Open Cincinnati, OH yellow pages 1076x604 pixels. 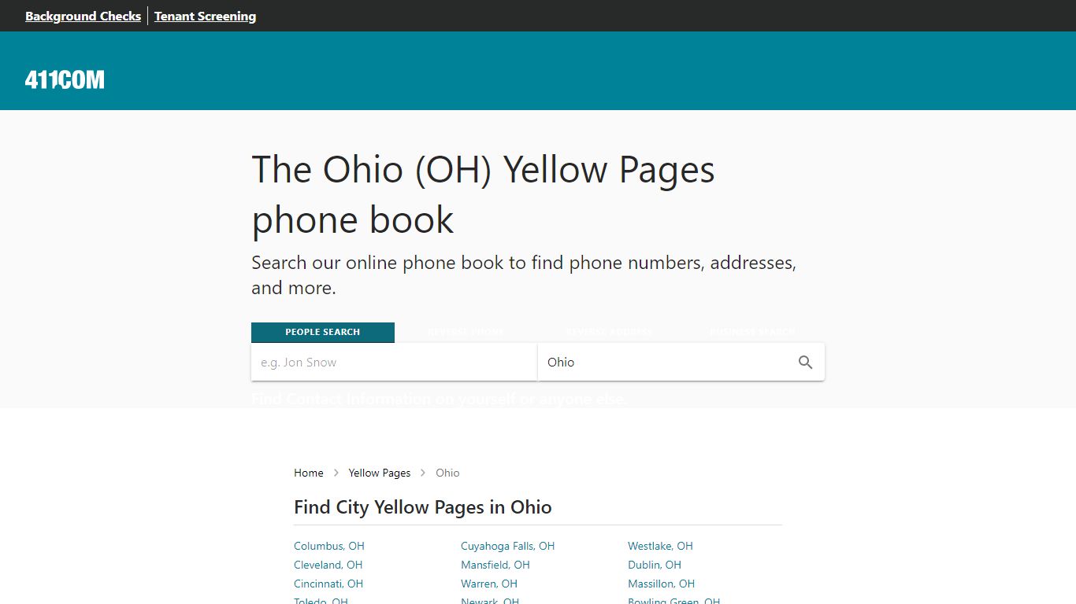[x=328, y=584]
